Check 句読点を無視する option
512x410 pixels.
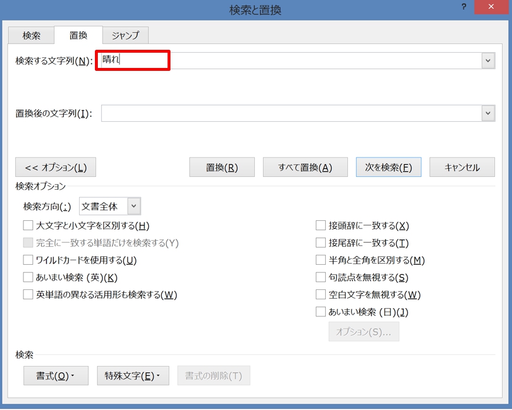[x=320, y=278]
